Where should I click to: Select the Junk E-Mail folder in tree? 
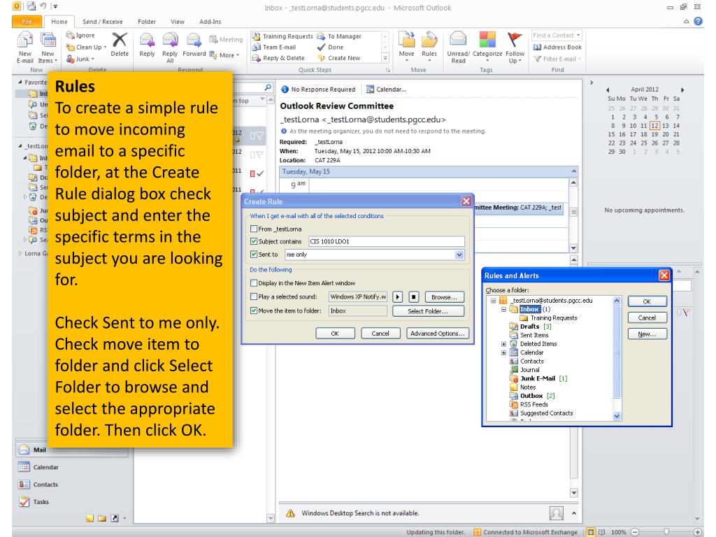point(539,378)
